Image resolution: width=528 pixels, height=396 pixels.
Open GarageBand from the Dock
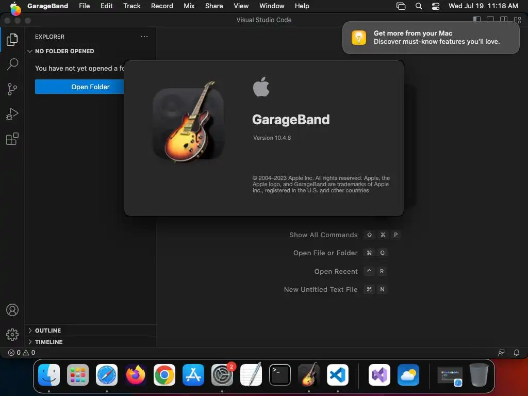tap(309, 374)
